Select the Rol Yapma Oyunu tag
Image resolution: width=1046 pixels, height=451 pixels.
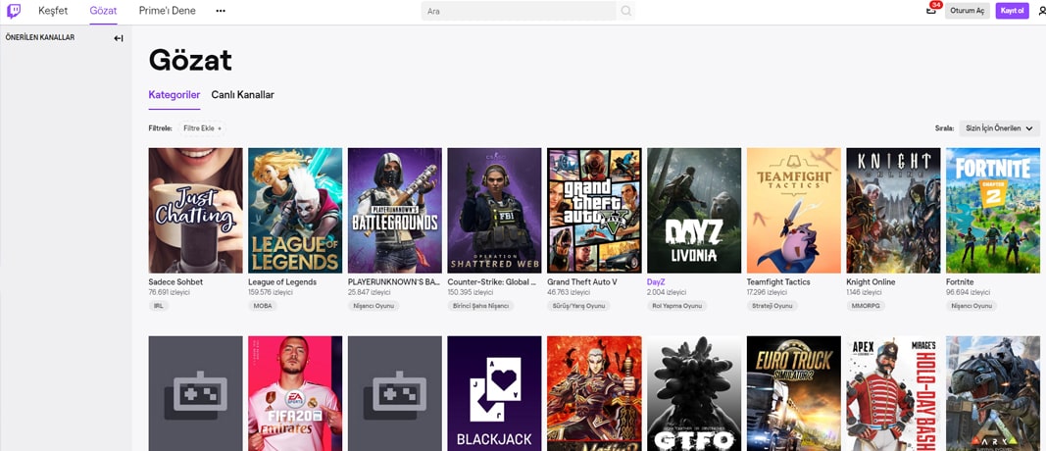(x=676, y=306)
